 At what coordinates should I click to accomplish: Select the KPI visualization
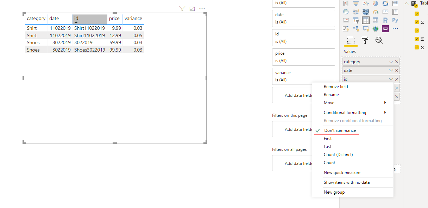[346, 20]
